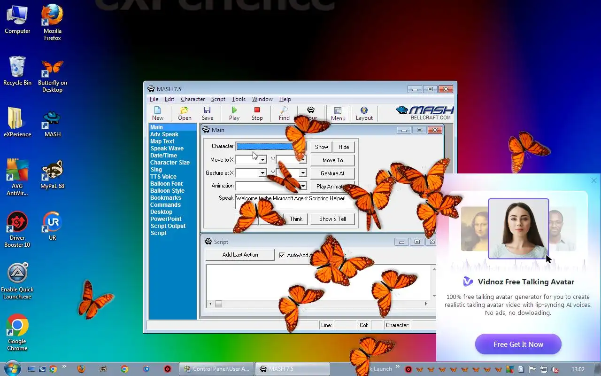Click the Show & Tell button

point(332,219)
